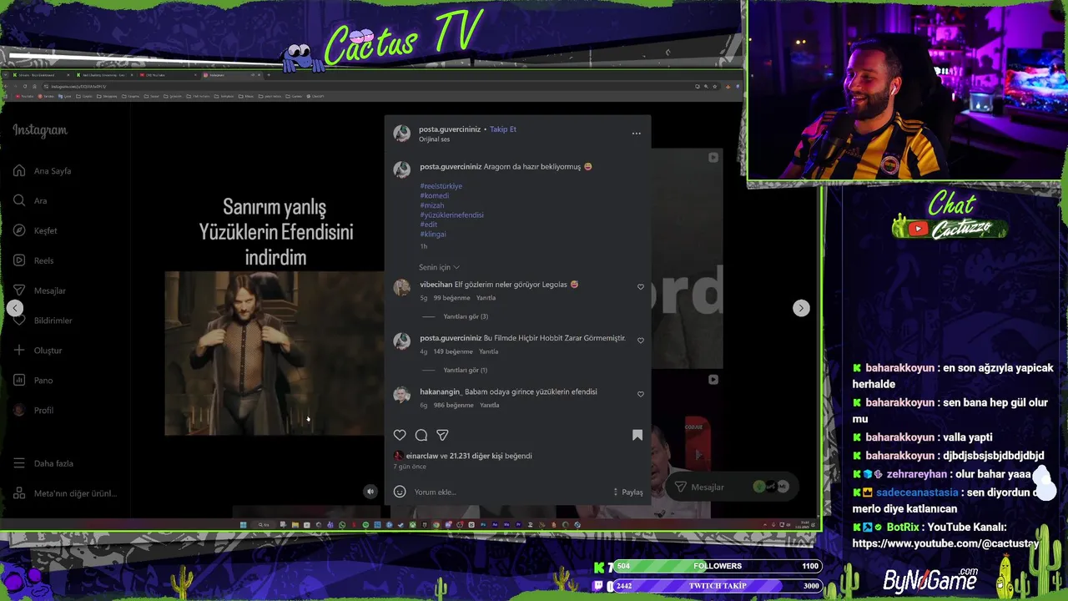
Task: Open Daha fazla hamburger menu icon
Action: tap(18, 463)
